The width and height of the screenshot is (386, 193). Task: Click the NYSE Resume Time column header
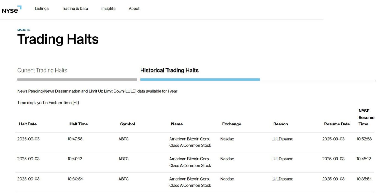pyautogui.click(x=366, y=117)
